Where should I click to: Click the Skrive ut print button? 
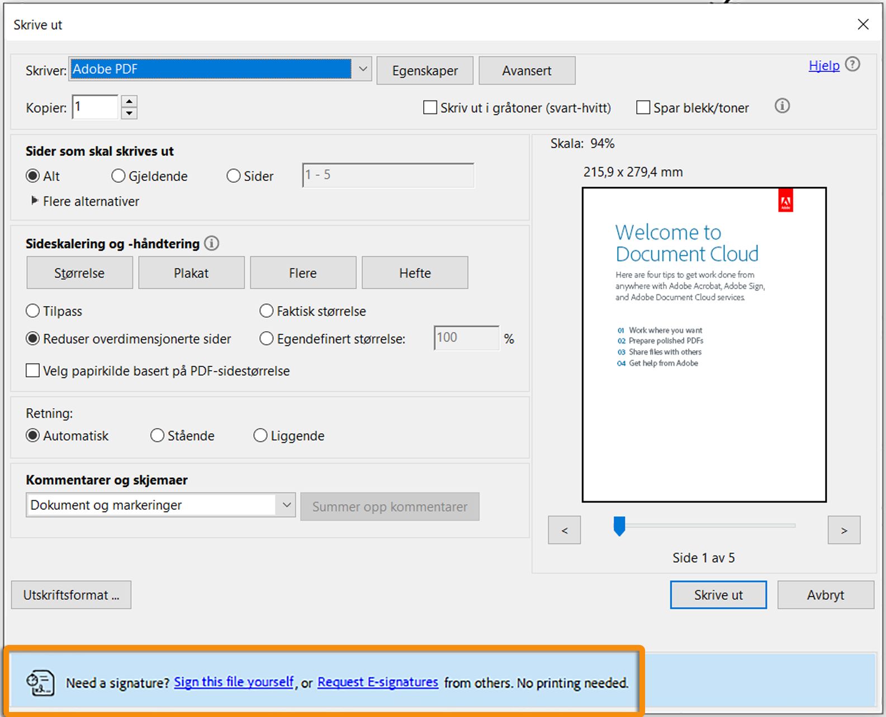718,595
